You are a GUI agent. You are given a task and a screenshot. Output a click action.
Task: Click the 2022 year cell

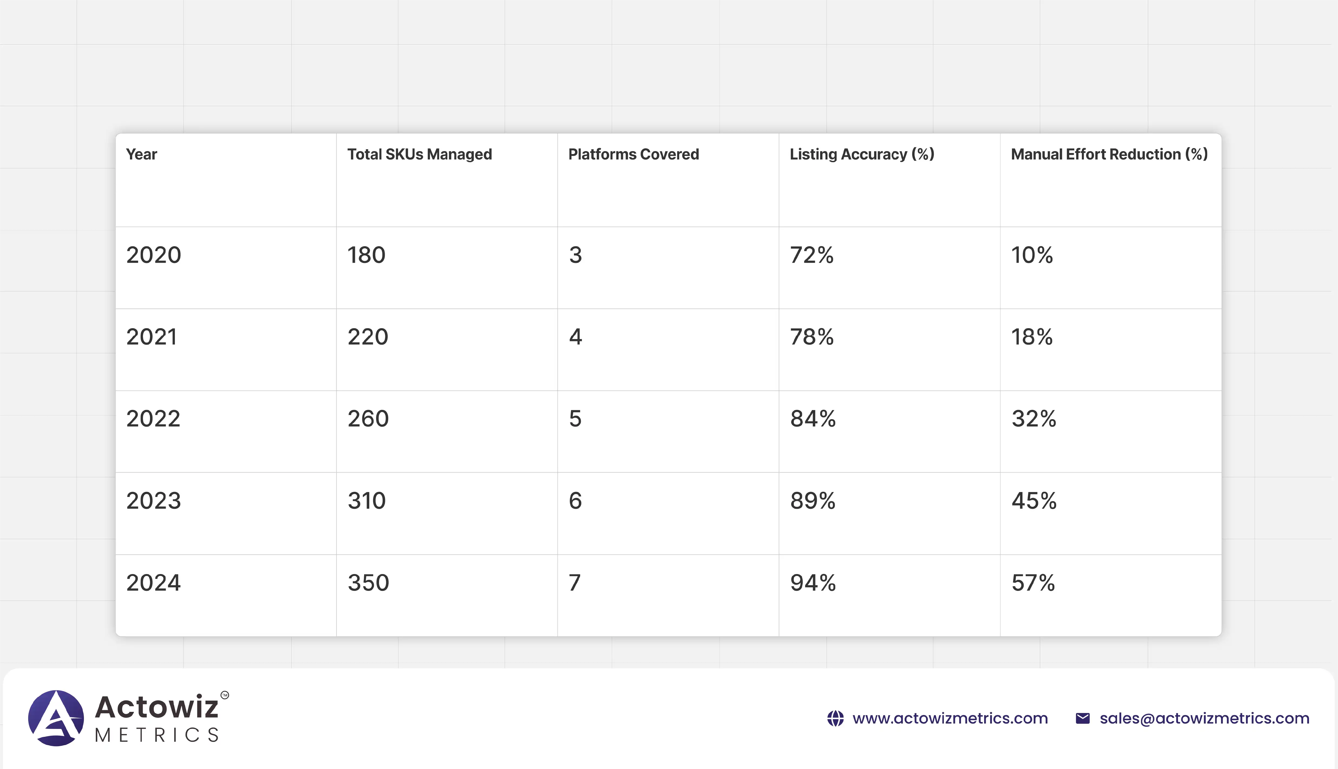(x=153, y=419)
